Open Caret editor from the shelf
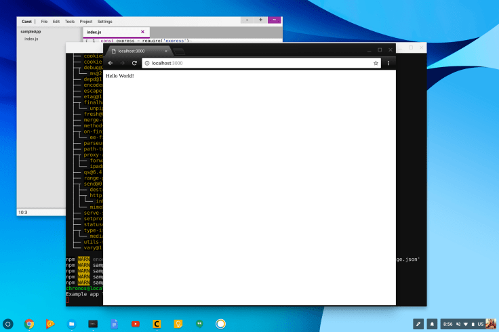This screenshot has width=499, height=332. coord(157,324)
